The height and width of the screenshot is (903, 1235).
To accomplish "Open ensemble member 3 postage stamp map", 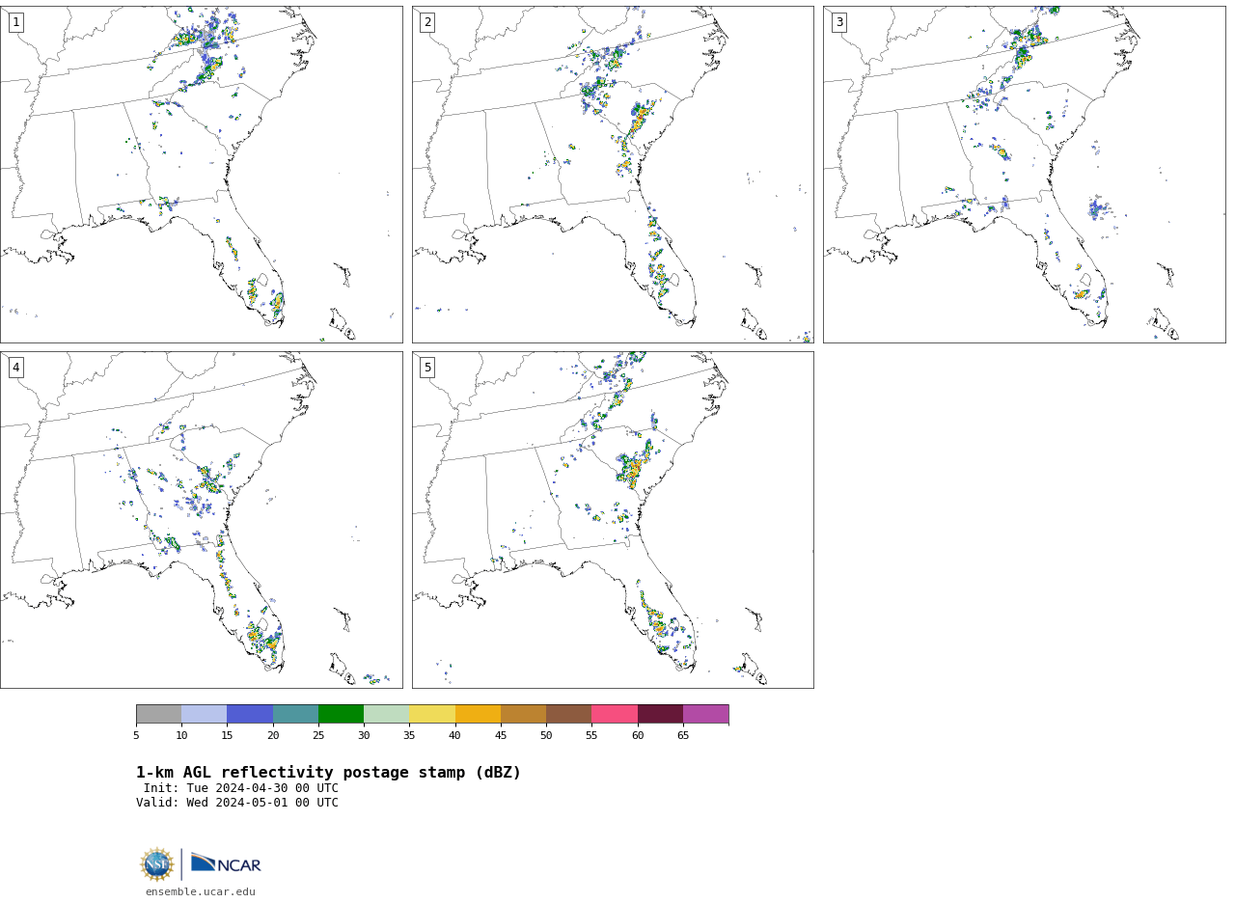I will (x=1025, y=175).
